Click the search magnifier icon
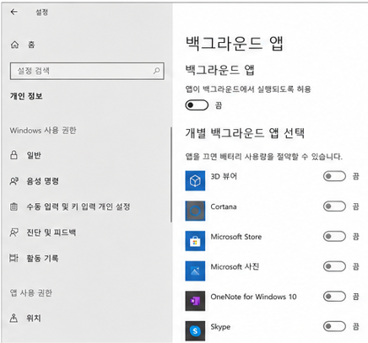 pyautogui.click(x=156, y=71)
